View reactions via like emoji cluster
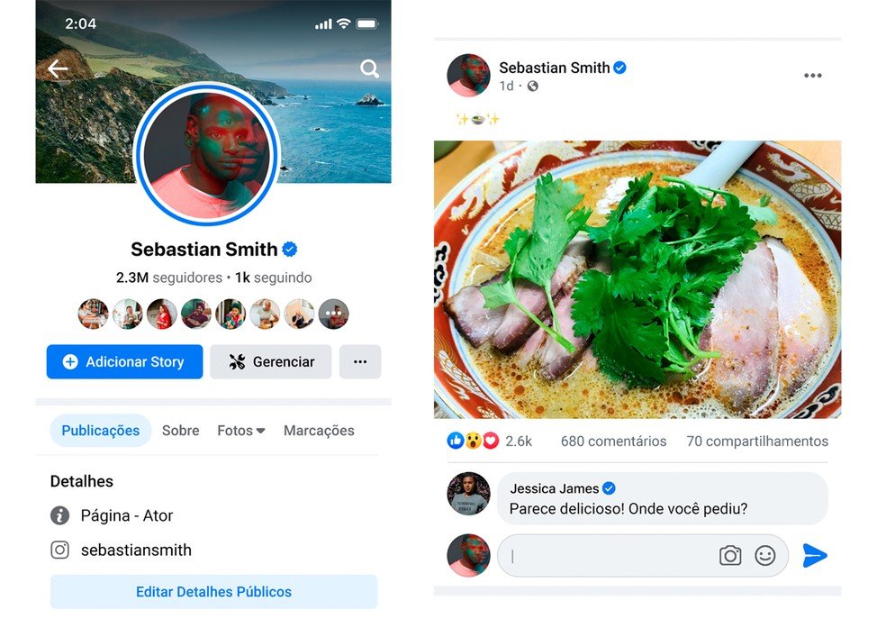The image size is (886, 628). point(473,441)
